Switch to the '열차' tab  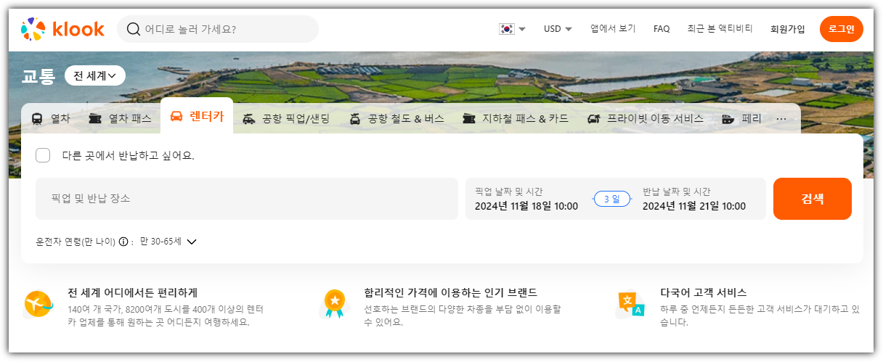(51, 118)
